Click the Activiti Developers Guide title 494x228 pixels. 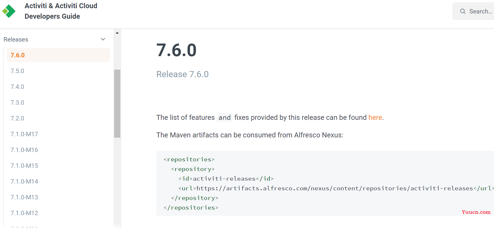[x=61, y=11]
